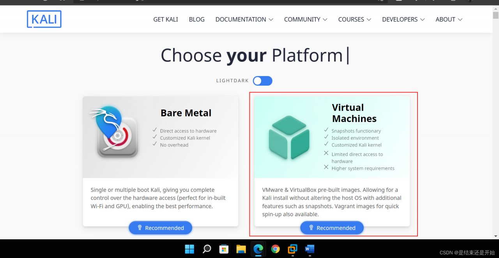Image resolution: width=499 pixels, height=258 pixels.
Task: Click Recommended button under Virtual Machines
Action: click(x=332, y=228)
